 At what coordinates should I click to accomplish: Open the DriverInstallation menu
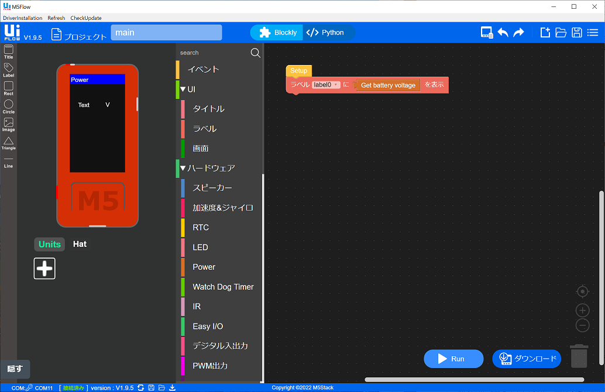click(x=23, y=18)
